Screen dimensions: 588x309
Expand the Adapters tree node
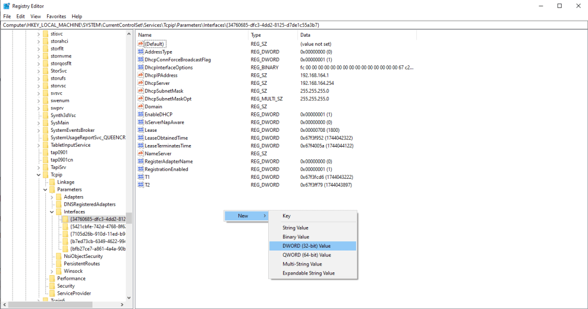point(52,197)
